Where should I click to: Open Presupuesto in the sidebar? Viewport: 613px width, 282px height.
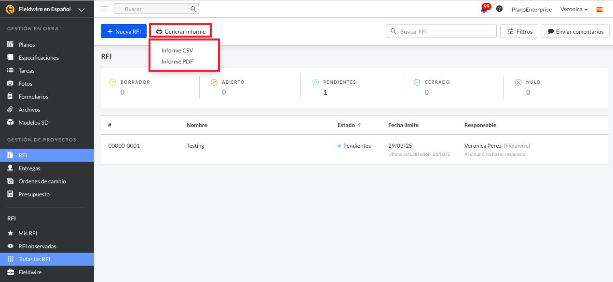pos(34,194)
